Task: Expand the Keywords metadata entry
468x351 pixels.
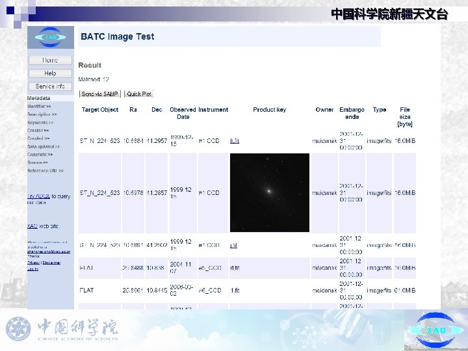Action: [x=40, y=122]
